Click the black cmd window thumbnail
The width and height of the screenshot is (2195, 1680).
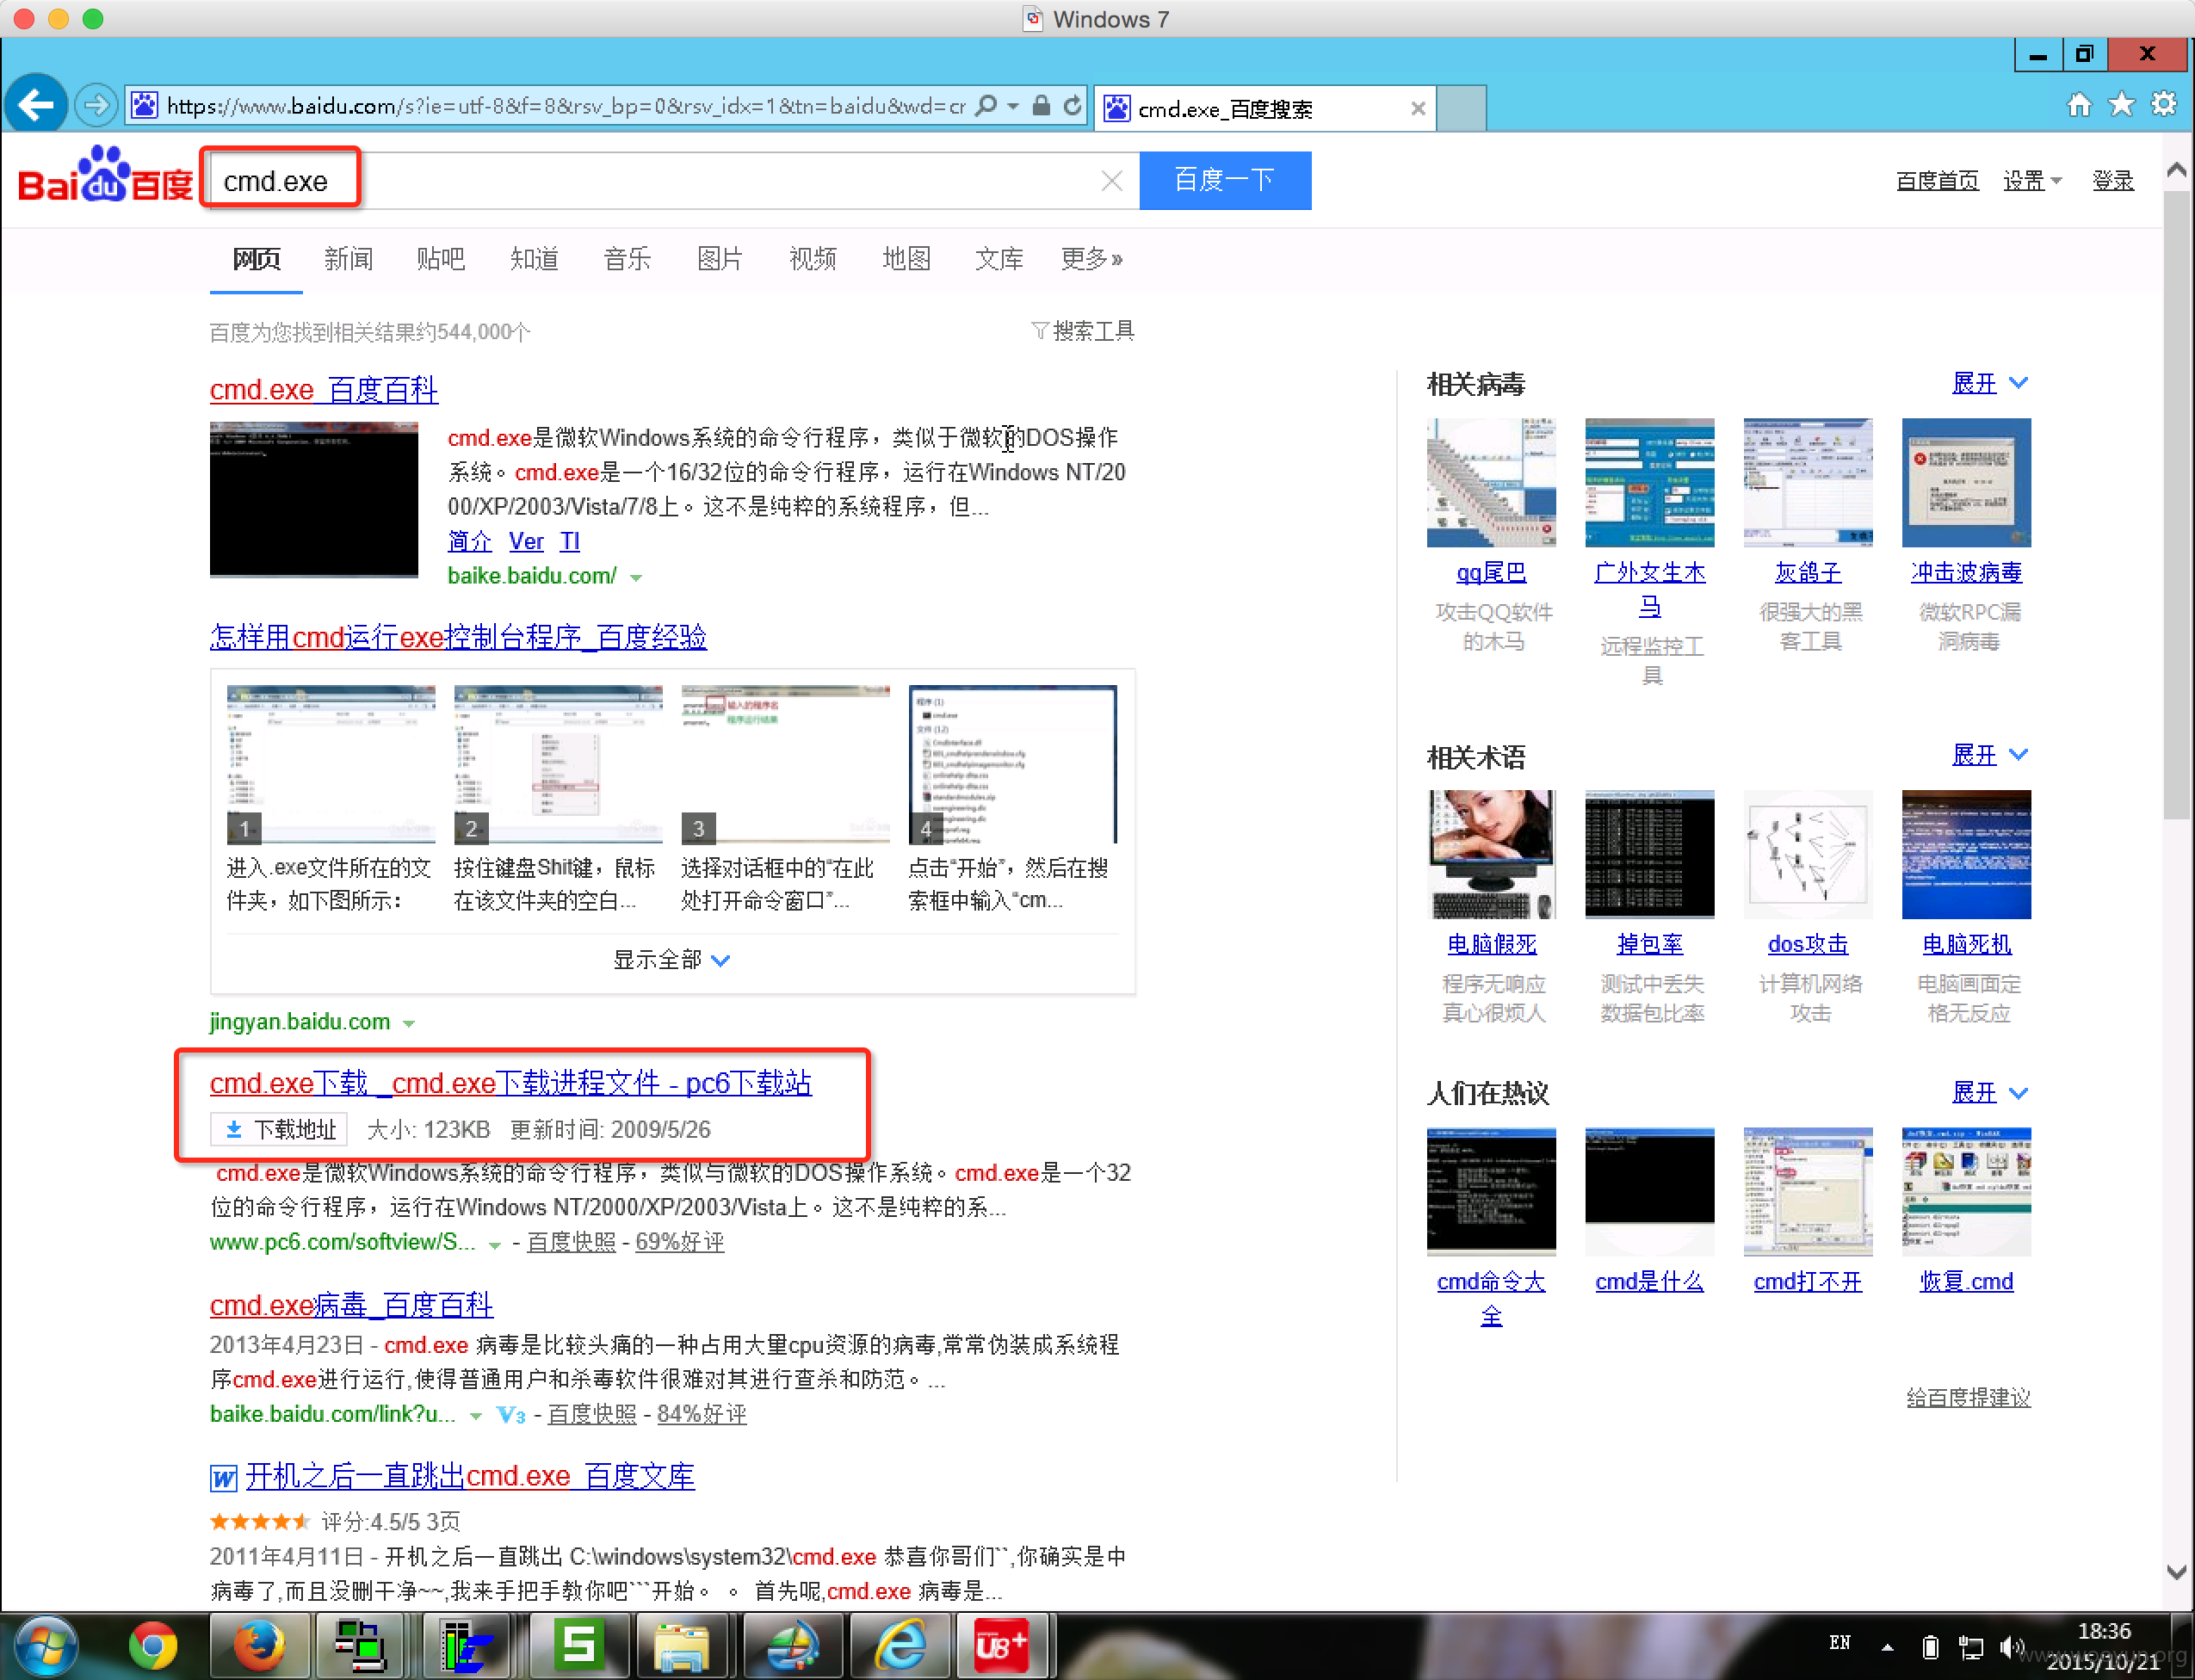[x=314, y=499]
